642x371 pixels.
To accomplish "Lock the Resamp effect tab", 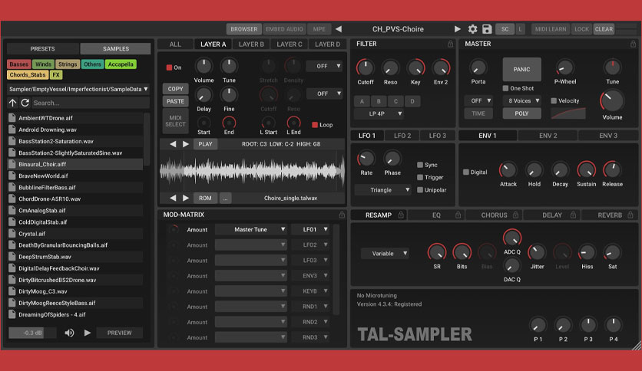I will tap(401, 215).
